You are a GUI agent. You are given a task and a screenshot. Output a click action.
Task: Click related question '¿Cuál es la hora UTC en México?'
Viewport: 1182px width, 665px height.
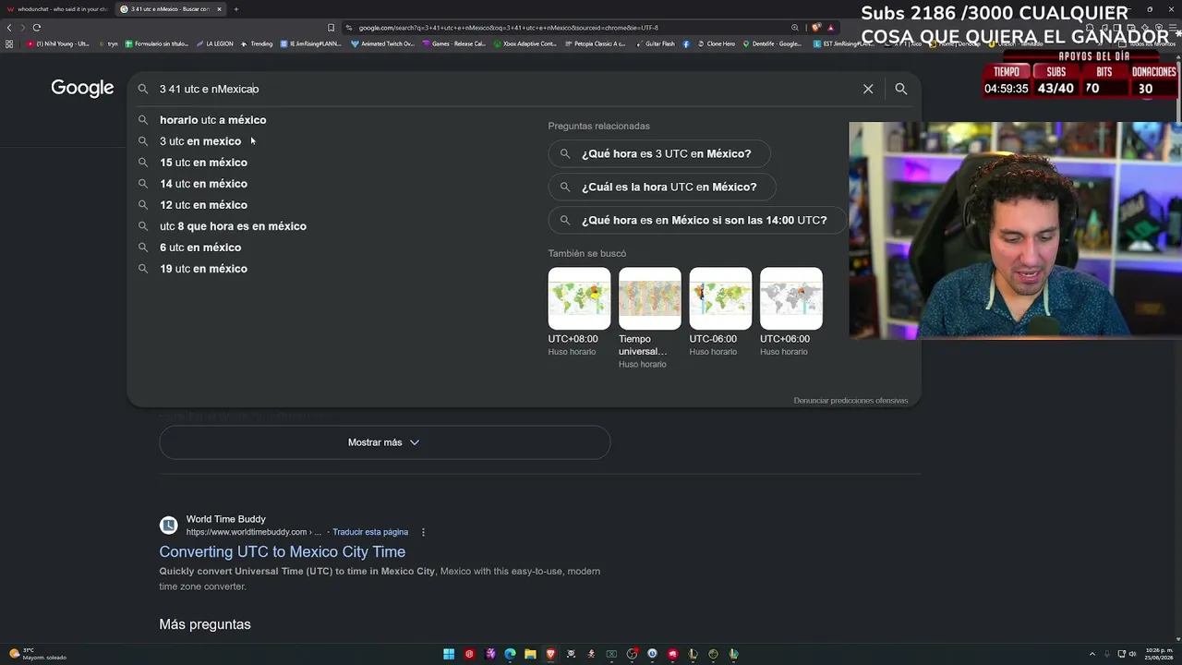pos(662,187)
